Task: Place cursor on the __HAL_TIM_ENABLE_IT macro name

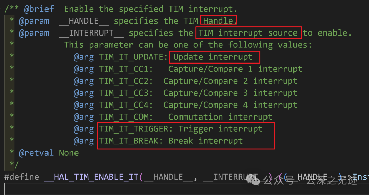Action: 91,177
